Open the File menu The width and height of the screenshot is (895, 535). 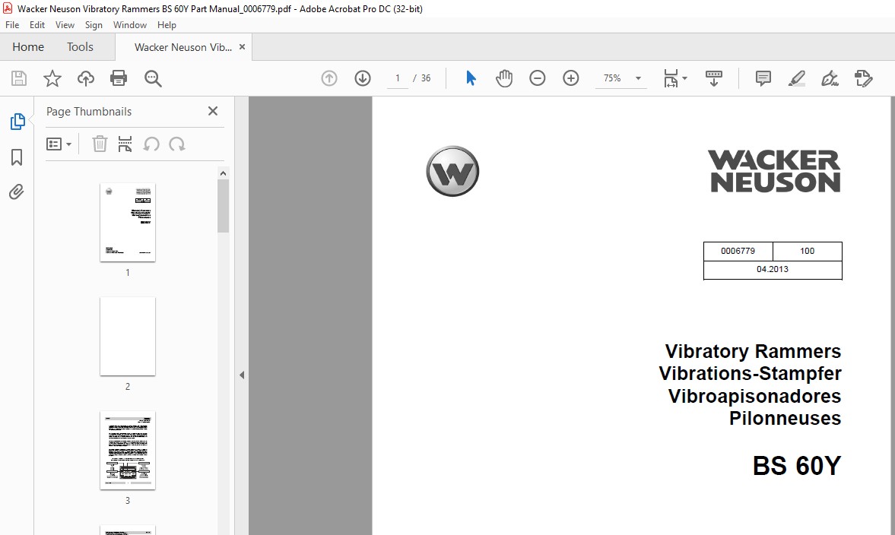point(12,25)
